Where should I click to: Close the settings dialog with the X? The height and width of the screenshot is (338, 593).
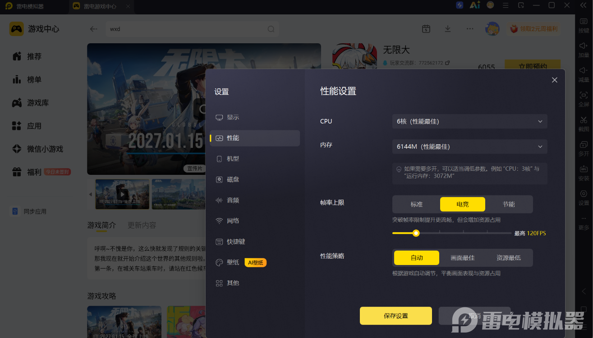click(x=555, y=80)
